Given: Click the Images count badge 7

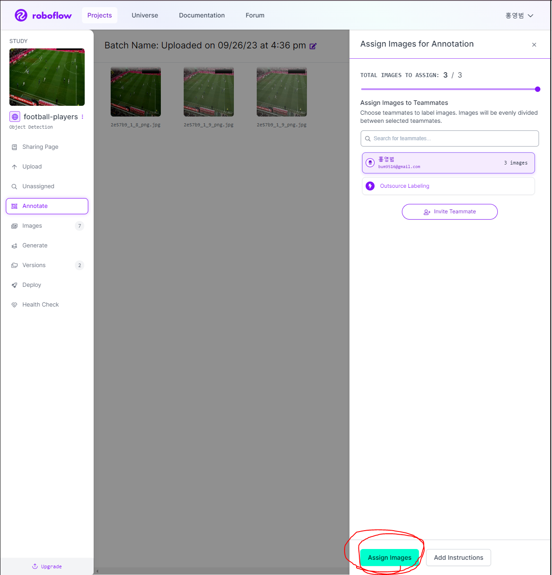Looking at the screenshot, I should coord(79,226).
